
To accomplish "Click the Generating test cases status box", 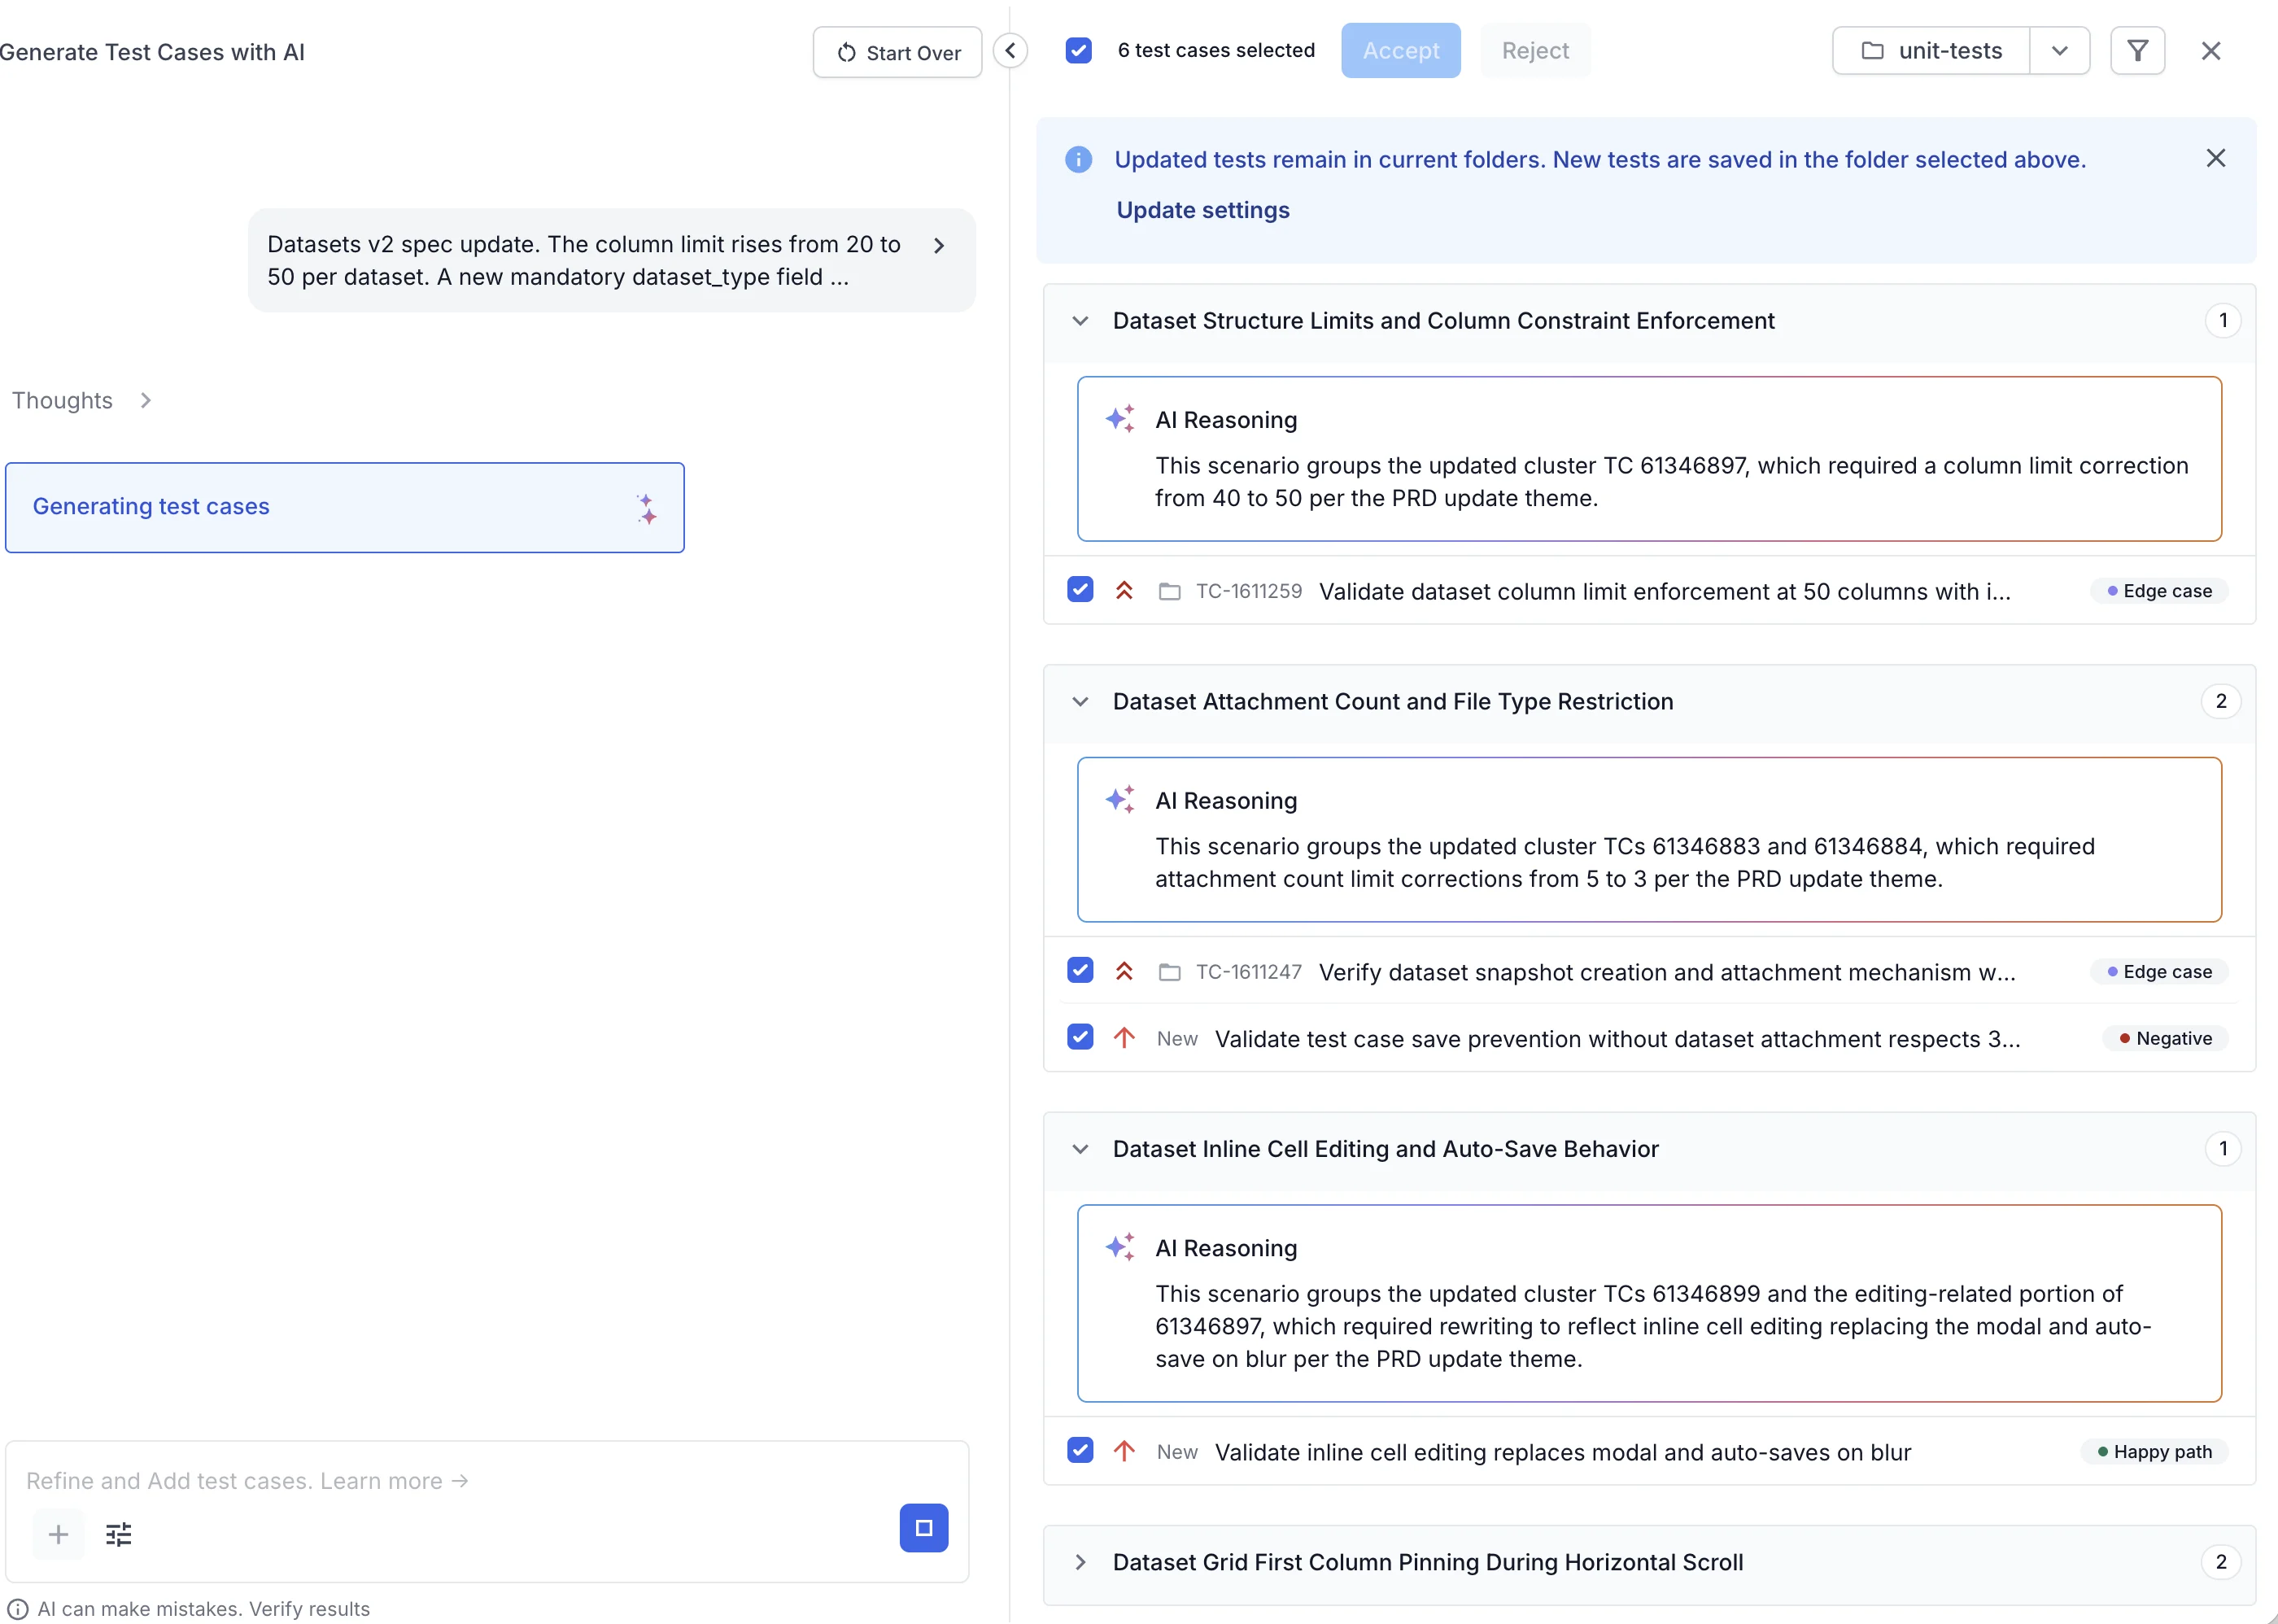I will tap(345, 507).
